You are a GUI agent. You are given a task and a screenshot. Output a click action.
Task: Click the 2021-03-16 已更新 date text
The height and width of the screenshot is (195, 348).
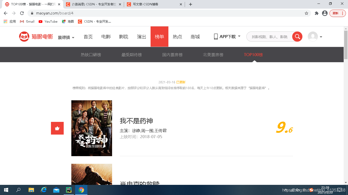(x=172, y=82)
